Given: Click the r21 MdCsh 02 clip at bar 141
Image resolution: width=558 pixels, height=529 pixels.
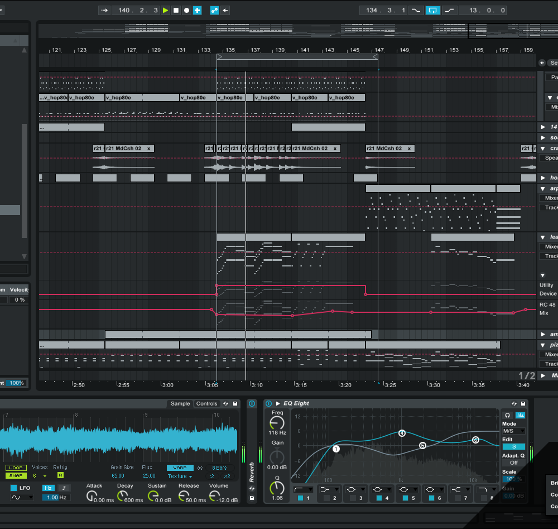Looking at the screenshot, I should click(316, 149).
